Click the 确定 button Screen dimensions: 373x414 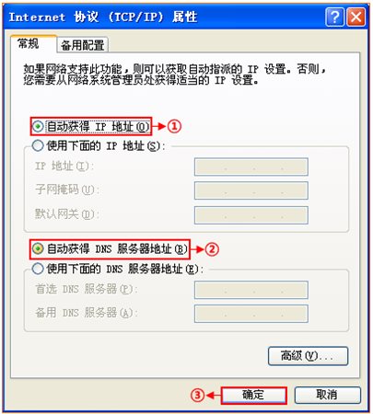click(x=253, y=395)
